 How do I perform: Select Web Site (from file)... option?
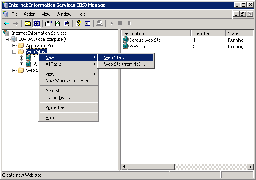click(126, 64)
